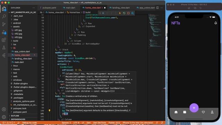Open the Run and Debug view
222x125 pixels.
4,32
